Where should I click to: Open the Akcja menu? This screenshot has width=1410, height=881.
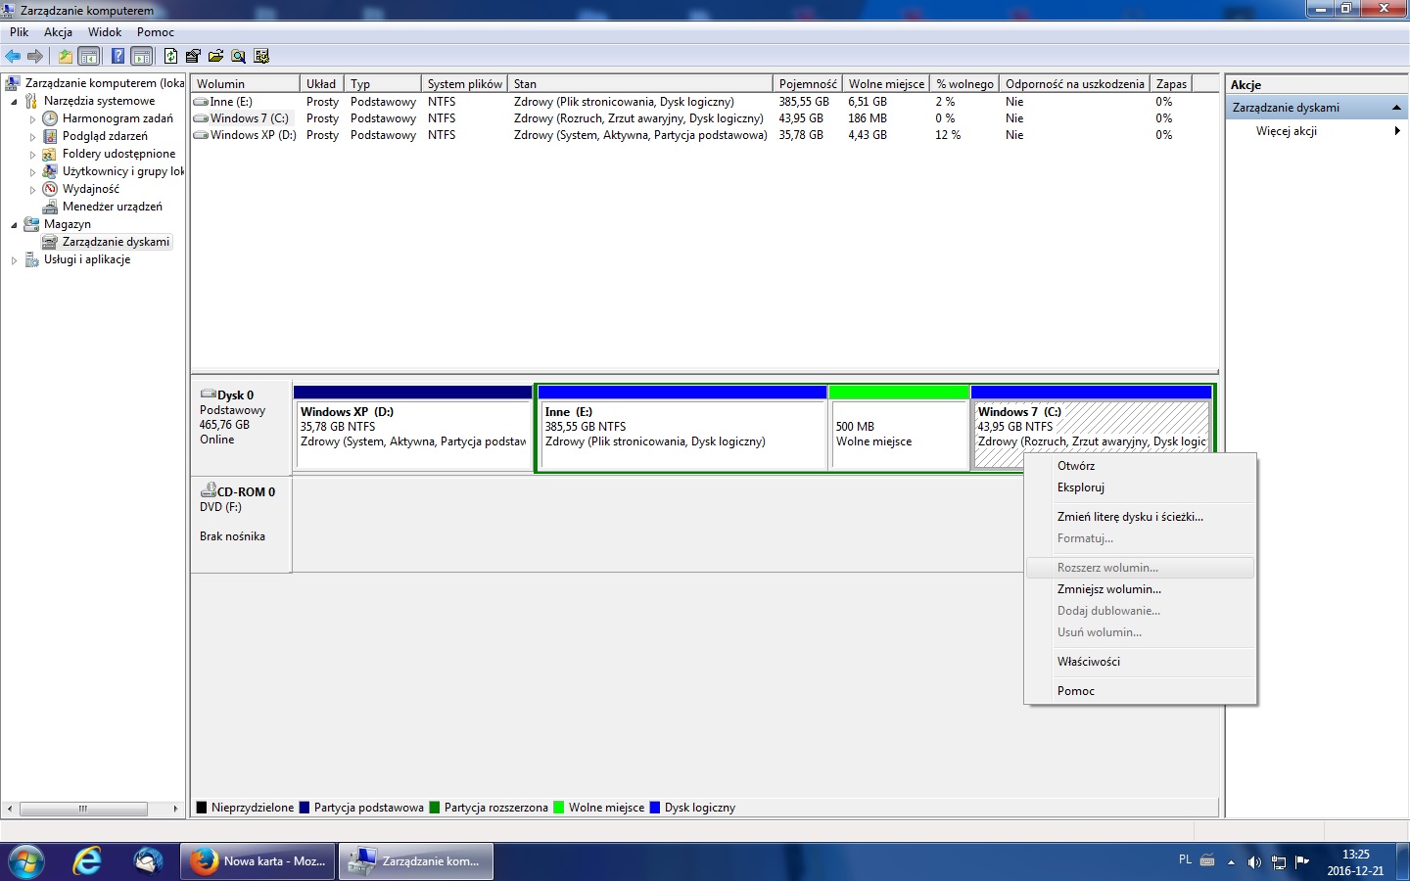[58, 32]
